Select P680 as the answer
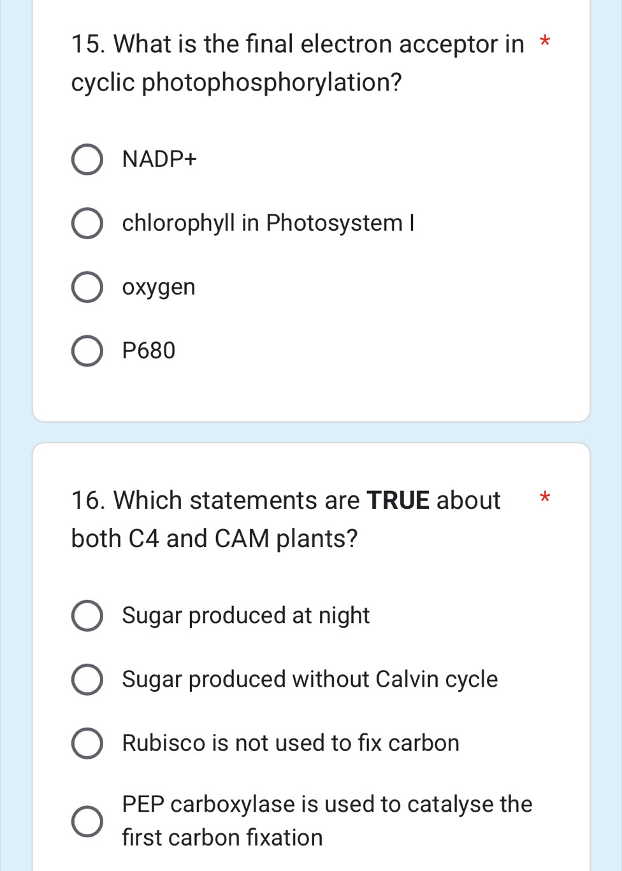Image resolution: width=622 pixels, height=871 pixels. point(87,351)
